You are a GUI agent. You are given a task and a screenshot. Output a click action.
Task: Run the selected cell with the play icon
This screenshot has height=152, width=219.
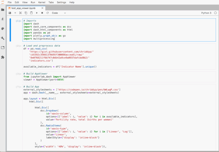pos(37,13)
